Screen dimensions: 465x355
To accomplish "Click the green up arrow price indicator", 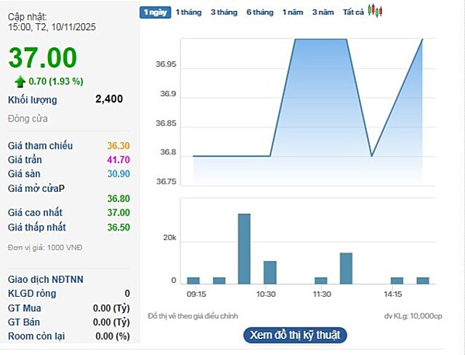I will click(x=20, y=81).
